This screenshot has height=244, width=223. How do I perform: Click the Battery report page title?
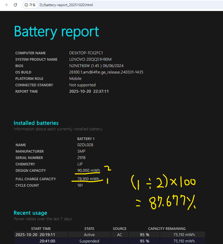coord(56,31)
